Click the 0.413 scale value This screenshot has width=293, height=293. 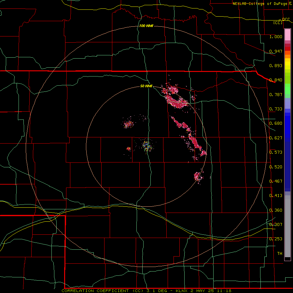pyautogui.click(x=276, y=196)
